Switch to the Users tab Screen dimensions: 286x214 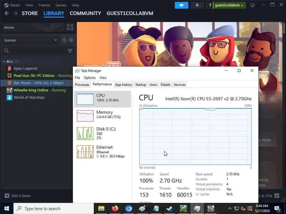pyautogui.click(x=153, y=85)
